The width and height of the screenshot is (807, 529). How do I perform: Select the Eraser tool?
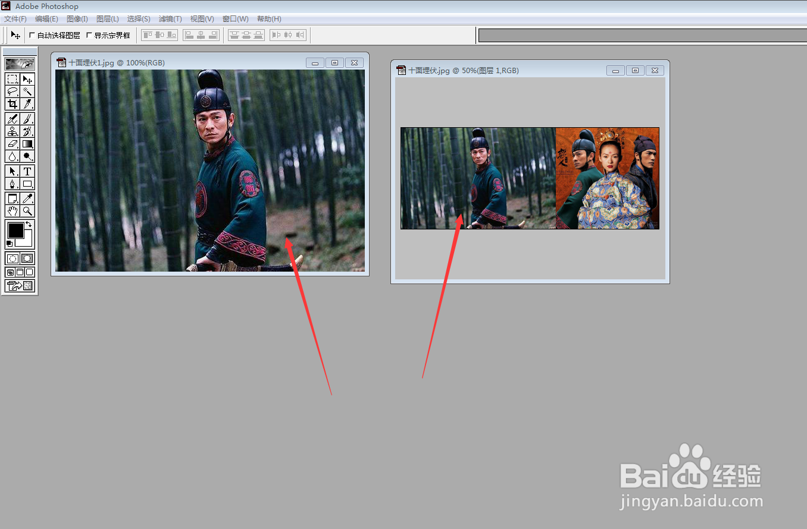[x=12, y=144]
